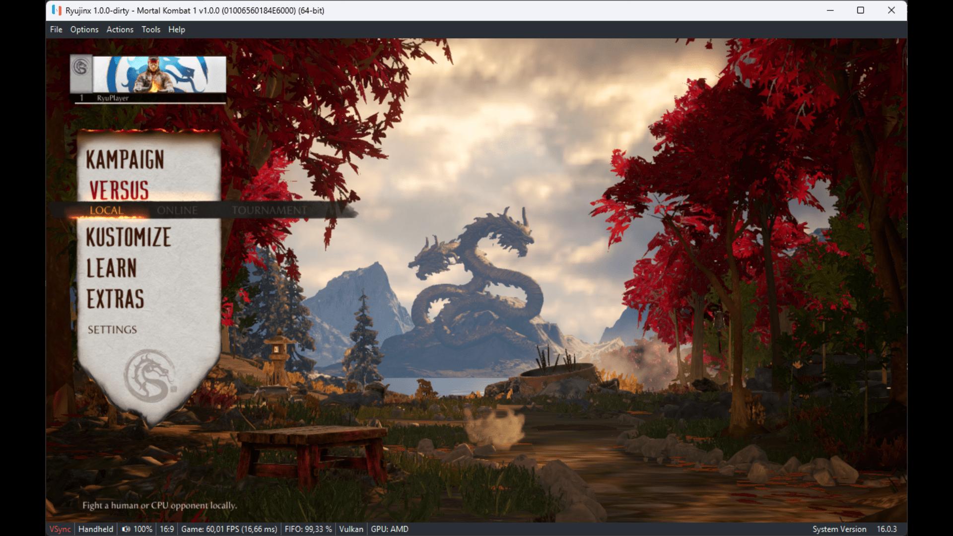Click the Mortal Kombat dragon emblem on scroll
Image resolution: width=953 pixels, height=536 pixels.
point(150,376)
